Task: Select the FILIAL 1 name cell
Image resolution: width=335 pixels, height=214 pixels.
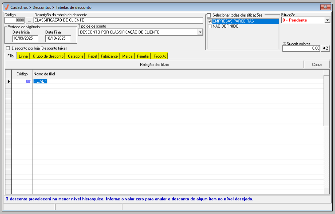Action: [178, 81]
